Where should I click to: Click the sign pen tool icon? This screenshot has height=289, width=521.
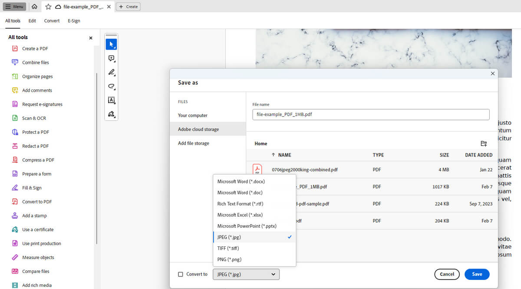click(x=111, y=114)
